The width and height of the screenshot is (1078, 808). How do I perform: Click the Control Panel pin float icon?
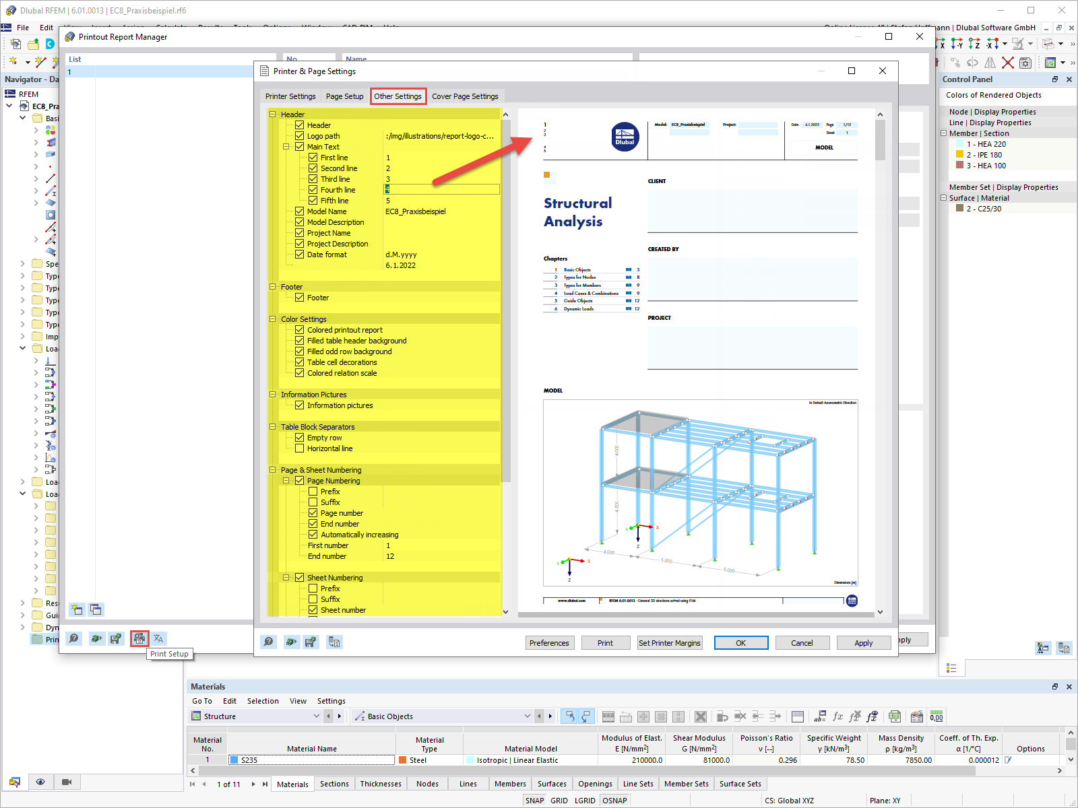[1055, 79]
